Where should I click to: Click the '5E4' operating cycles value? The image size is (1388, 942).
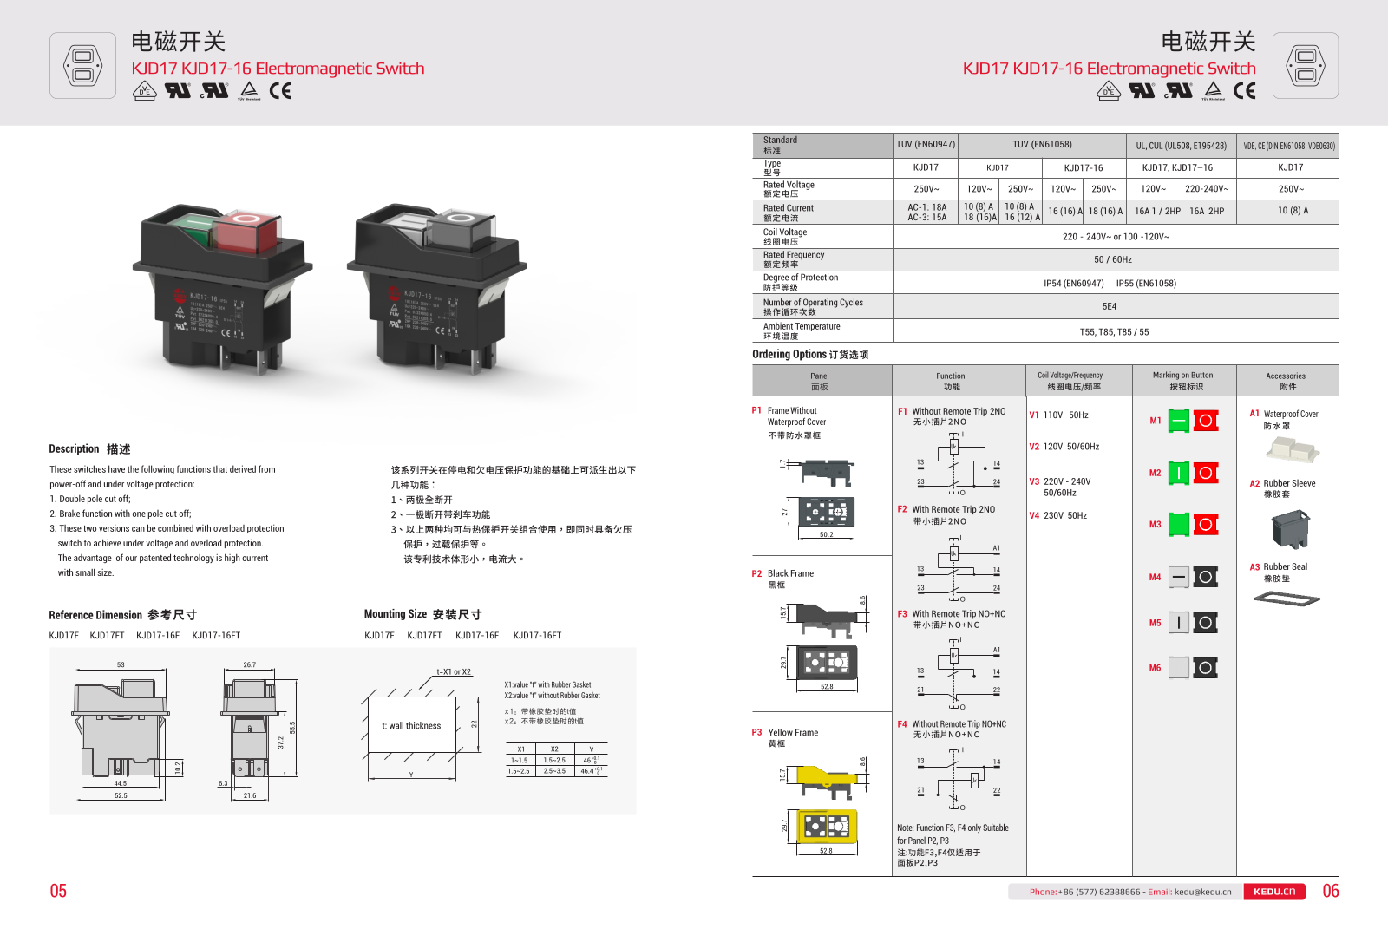[x=1110, y=306]
